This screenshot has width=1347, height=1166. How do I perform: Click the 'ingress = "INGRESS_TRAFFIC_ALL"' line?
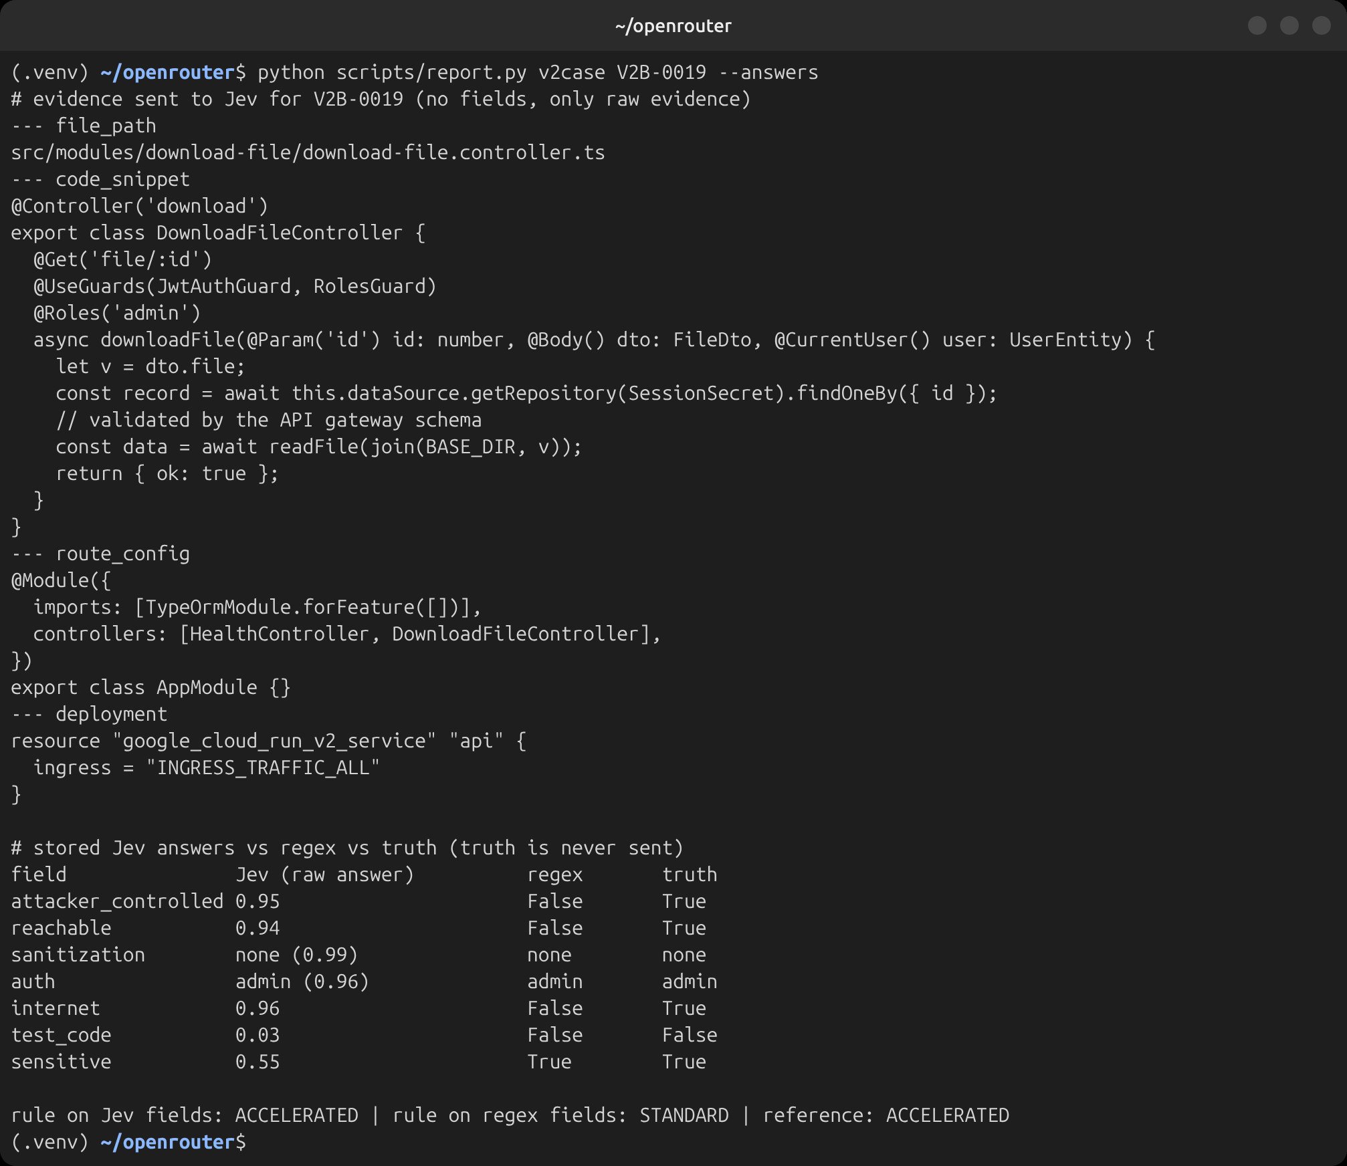point(207,768)
